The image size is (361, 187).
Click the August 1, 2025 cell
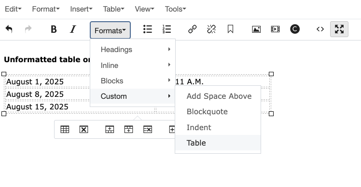point(35,81)
